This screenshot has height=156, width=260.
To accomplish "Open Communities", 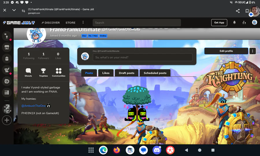I will 59,73.
